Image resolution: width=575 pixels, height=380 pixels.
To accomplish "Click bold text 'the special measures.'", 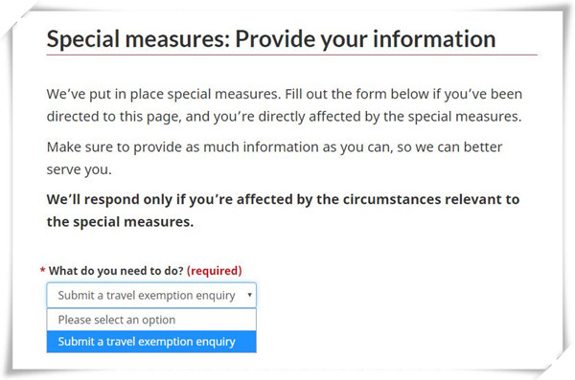I will [120, 222].
